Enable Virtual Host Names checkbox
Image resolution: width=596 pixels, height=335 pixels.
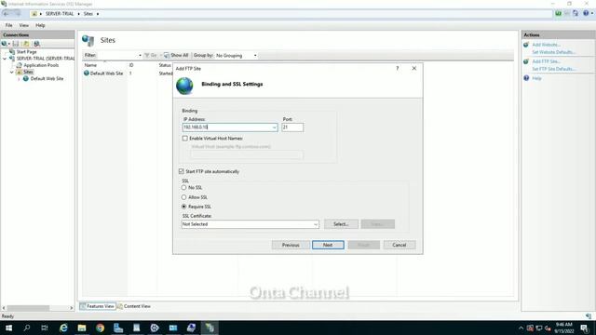coord(184,139)
